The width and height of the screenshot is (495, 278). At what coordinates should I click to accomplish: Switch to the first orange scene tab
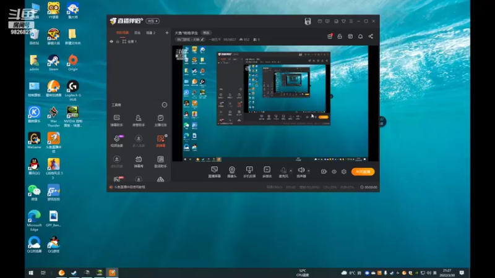122,33
